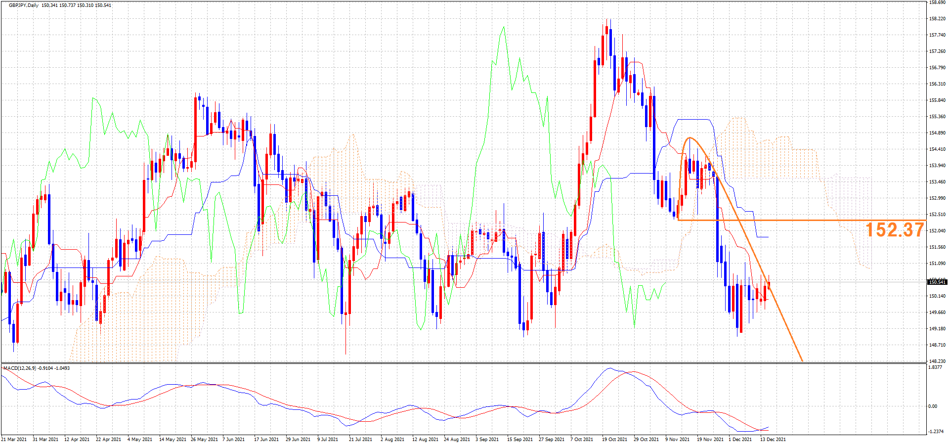949x445 pixels.
Task: Click the 26 May 2021 date label
Action: point(205,440)
